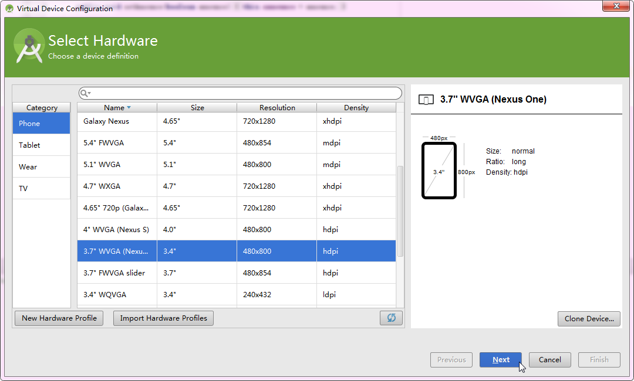The image size is (634, 381).
Task: Click the 240x432 resolution cell
Action: (277, 295)
